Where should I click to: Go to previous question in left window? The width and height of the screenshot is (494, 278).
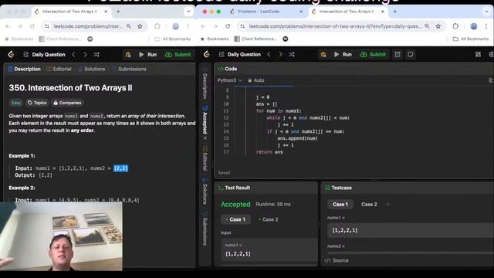[73, 55]
